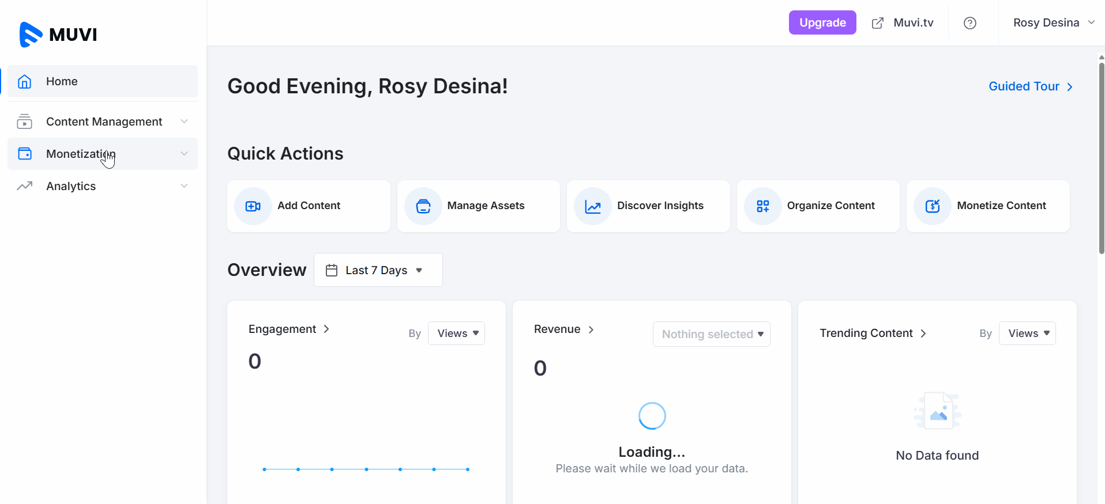
Task: Open the help question mark icon
Action: (x=970, y=23)
